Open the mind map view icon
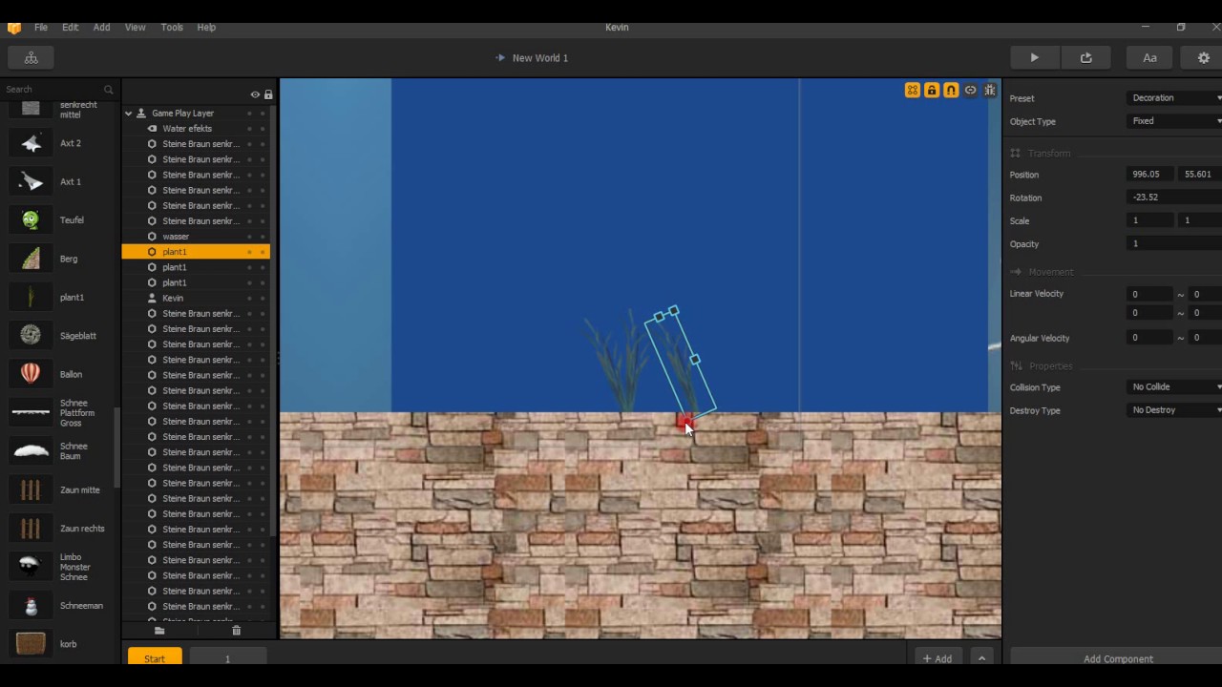Image resolution: width=1222 pixels, height=687 pixels. coord(32,58)
